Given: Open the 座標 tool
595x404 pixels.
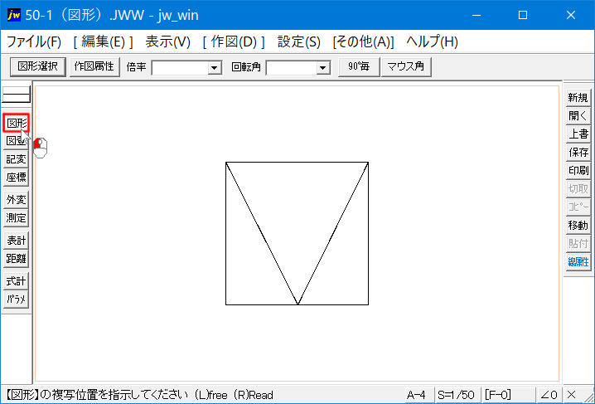Looking at the screenshot, I should pyautogui.click(x=17, y=178).
